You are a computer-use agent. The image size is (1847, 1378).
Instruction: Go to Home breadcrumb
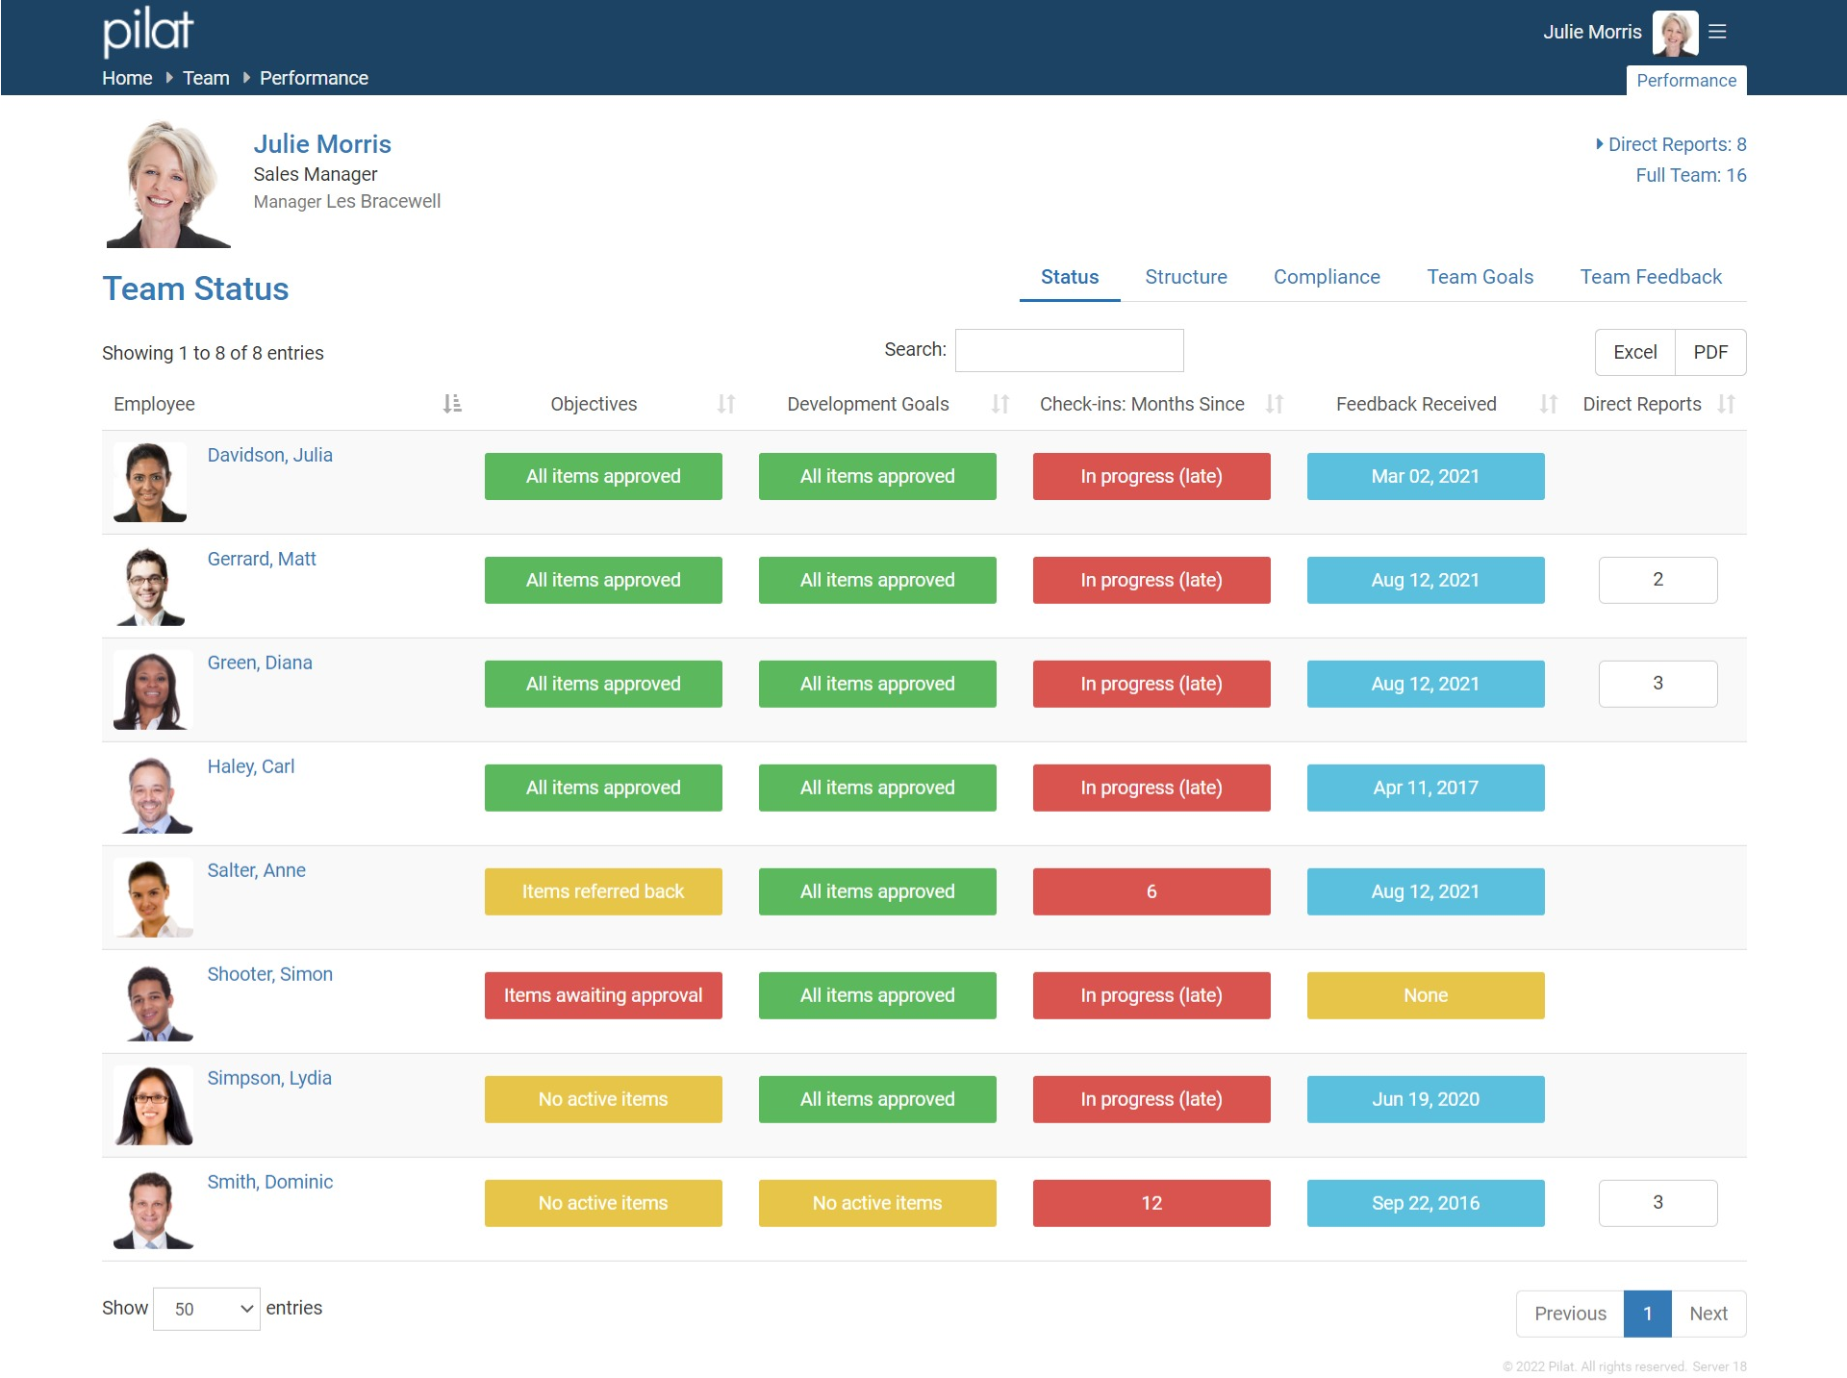[127, 78]
